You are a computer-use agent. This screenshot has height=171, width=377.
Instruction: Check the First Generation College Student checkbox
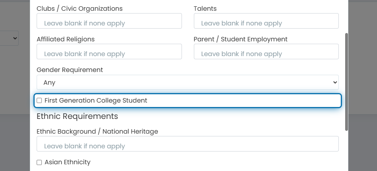point(39,100)
